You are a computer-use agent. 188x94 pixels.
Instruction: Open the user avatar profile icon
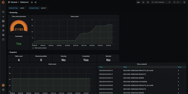[3, 85]
